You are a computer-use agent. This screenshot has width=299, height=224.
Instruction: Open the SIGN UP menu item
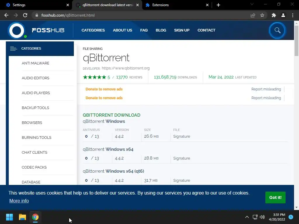(x=182, y=30)
